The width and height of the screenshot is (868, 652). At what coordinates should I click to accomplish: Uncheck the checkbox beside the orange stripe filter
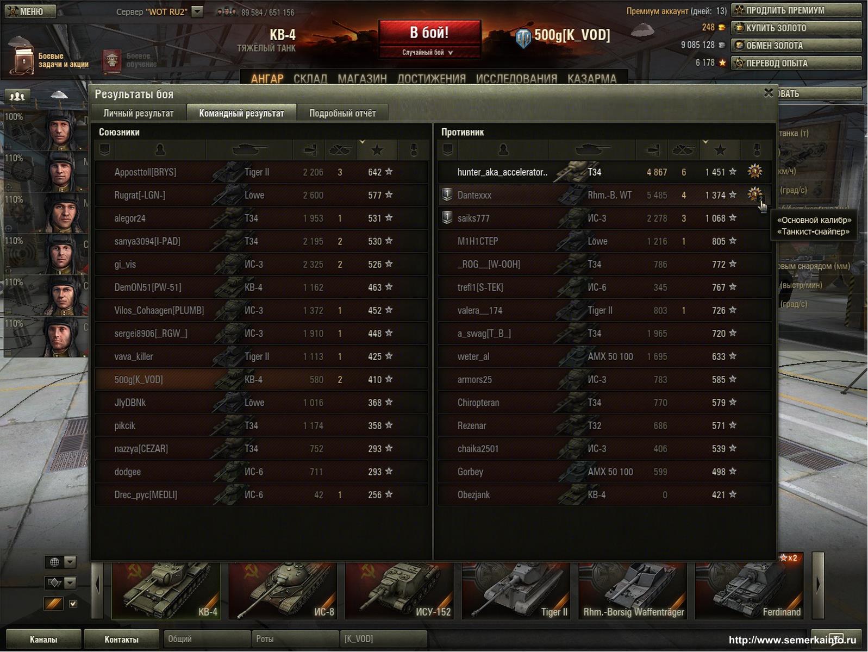pyautogui.click(x=73, y=604)
